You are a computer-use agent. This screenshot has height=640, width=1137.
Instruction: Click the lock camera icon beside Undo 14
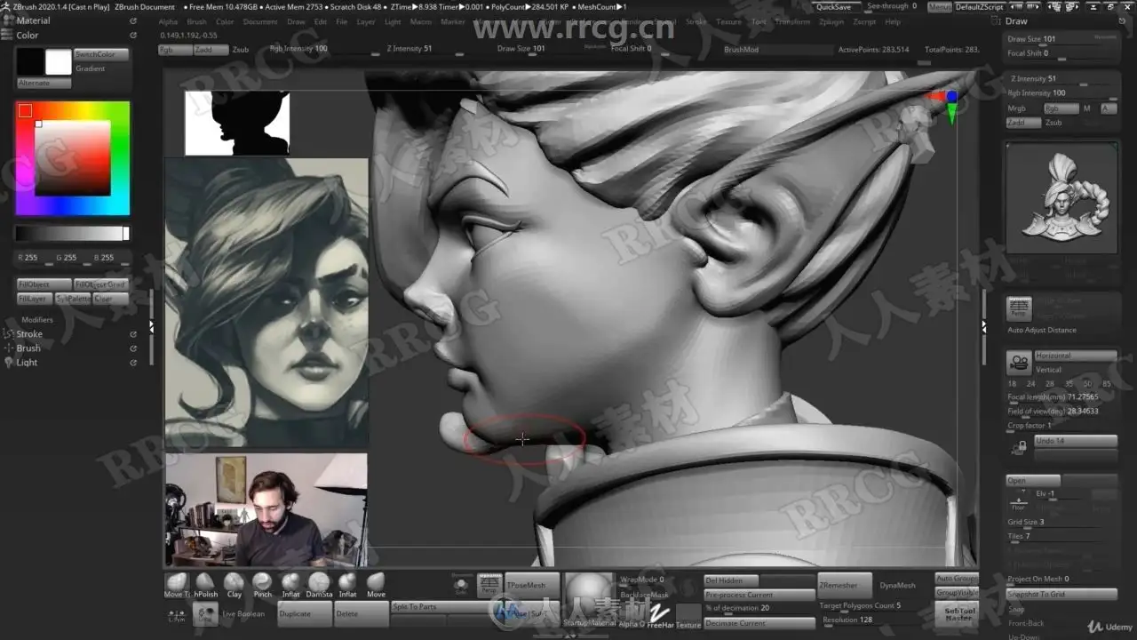tap(1019, 448)
